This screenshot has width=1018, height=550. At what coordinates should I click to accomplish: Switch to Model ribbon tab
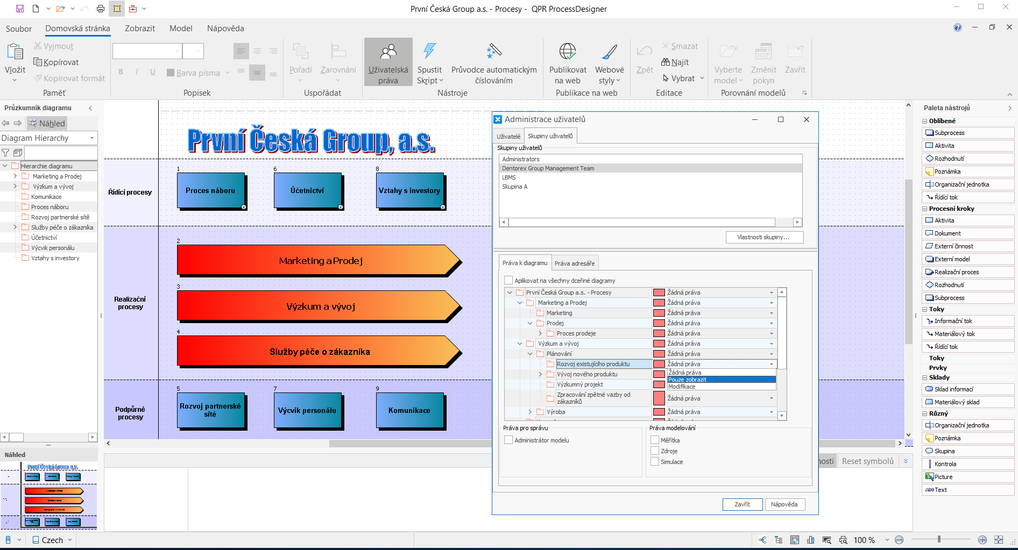(181, 28)
